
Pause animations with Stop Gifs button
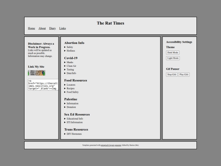171,75
